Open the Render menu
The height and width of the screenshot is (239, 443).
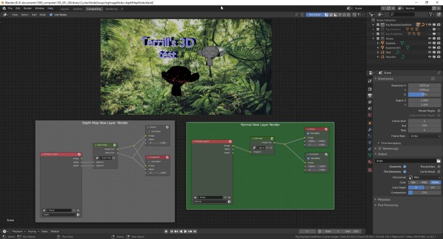28,8
